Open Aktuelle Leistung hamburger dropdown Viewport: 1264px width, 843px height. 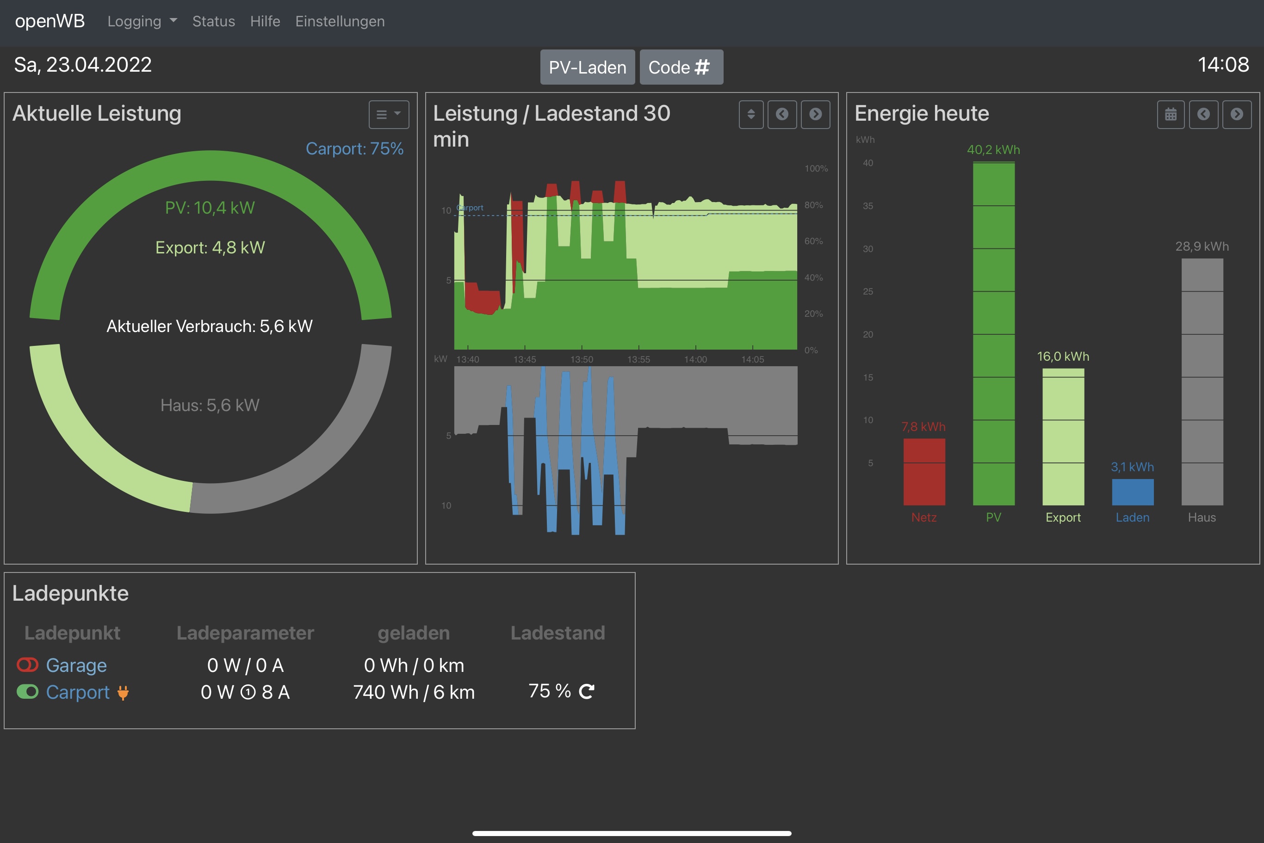point(388,114)
